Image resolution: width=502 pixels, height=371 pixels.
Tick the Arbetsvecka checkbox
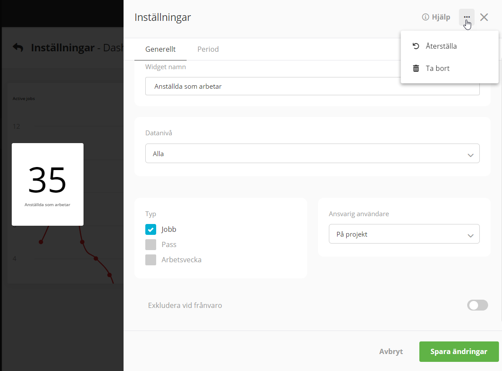click(151, 260)
